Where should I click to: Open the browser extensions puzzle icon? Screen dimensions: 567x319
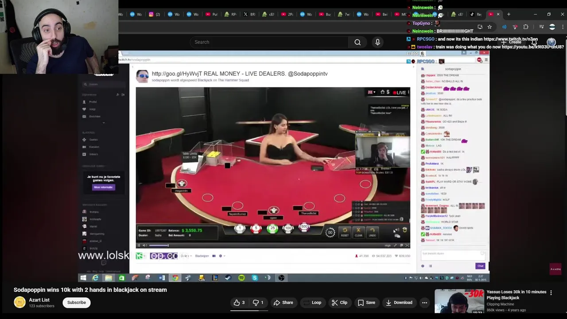coord(526,27)
